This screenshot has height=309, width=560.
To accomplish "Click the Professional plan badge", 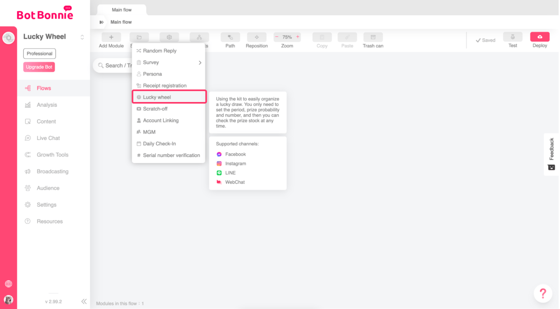I will pos(40,54).
